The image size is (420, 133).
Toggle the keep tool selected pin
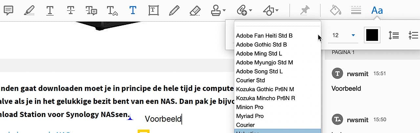(x=305, y=10)
